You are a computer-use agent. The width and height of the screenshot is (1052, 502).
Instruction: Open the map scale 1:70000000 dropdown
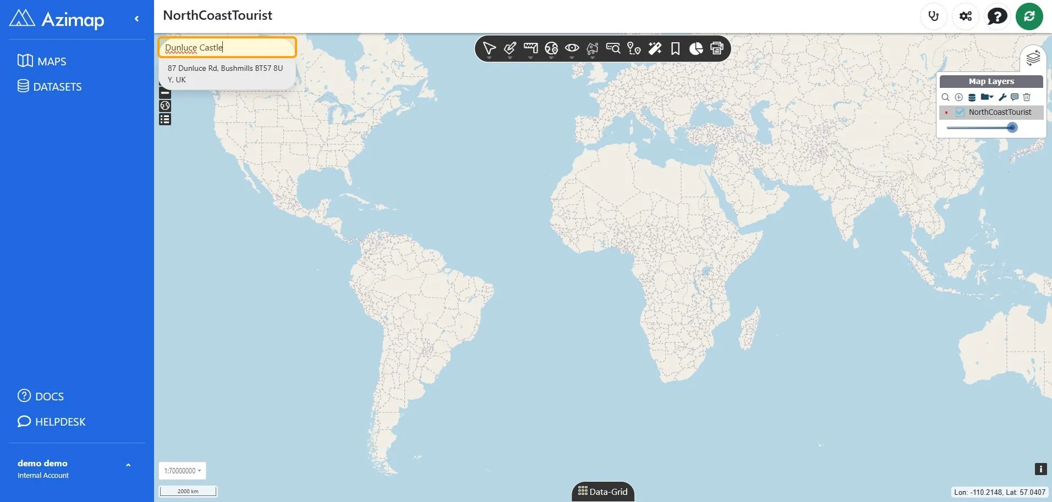pos(183,471)
